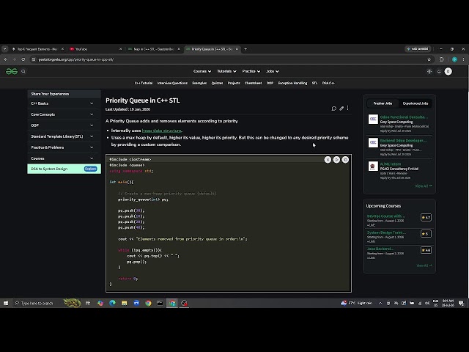Open the user profile avatar on GeeksforGeeks
469x352 pixels.
[x=448, y=71]
